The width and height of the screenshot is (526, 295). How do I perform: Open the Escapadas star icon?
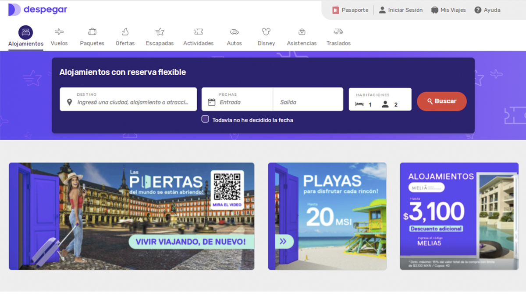pos(160,32)
